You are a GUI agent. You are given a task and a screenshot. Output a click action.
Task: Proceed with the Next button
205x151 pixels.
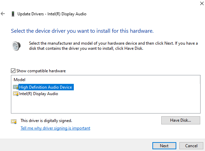point(164,146)
